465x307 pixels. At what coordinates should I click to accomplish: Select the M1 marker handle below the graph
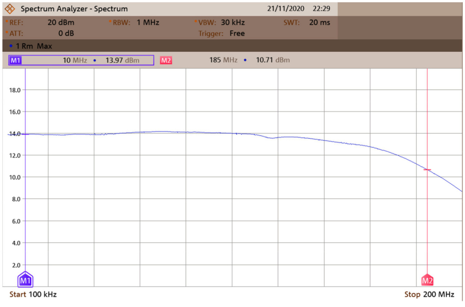[x=25, y=280]
